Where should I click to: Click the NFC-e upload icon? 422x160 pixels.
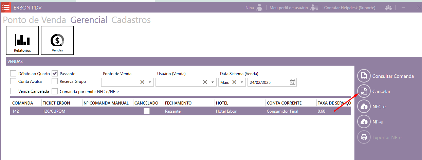[364, 107]
